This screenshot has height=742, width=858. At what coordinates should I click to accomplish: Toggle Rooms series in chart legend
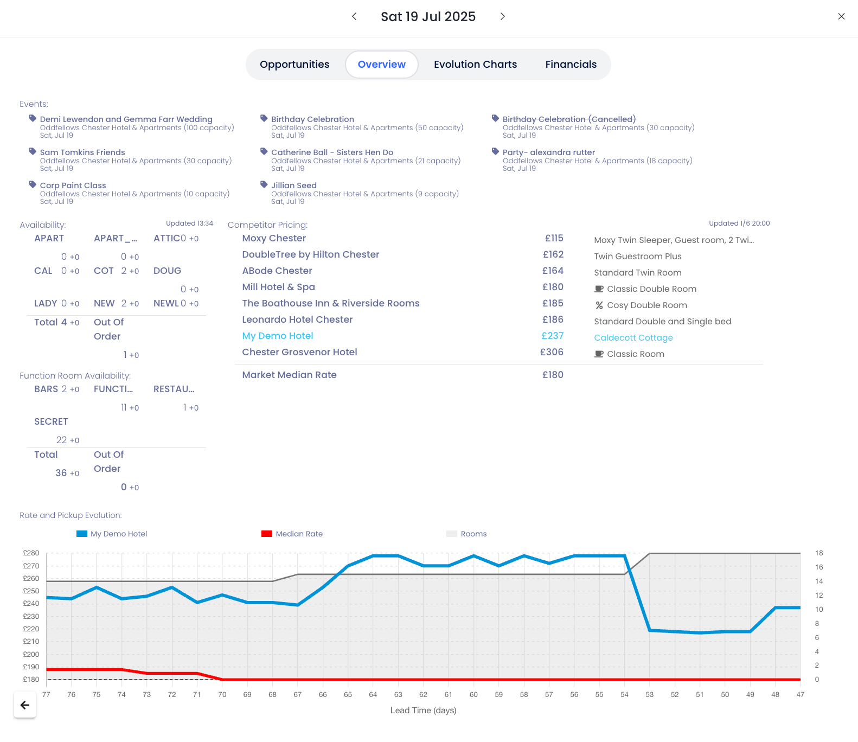pyautogui.click(x=466, y=534)
